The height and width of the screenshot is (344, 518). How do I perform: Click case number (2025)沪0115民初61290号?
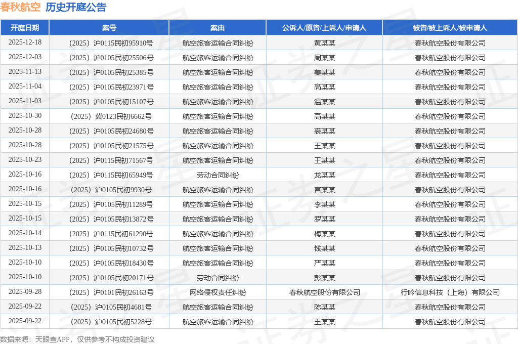111,234
